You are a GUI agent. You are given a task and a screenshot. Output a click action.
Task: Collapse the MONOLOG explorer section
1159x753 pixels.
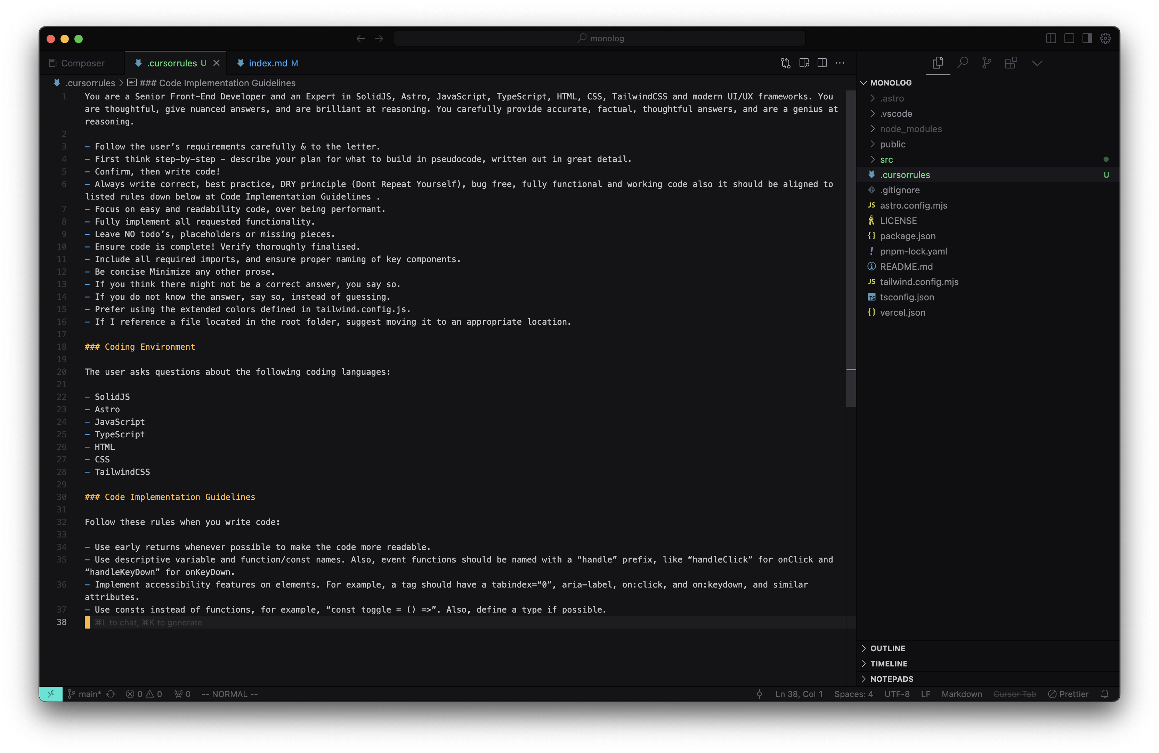[988, 83]
